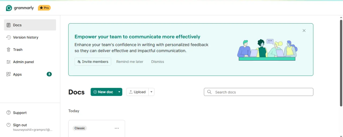Click the Apps grid icon
Image resolution: width=343 pixels, height=137 pixels.
click(9, 74)
